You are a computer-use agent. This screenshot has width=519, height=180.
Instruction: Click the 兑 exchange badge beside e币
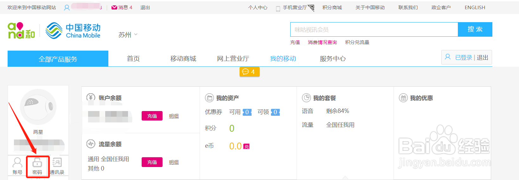(x=247, y=146)
